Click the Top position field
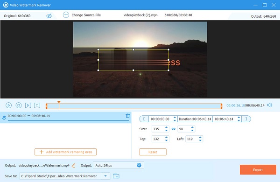 point(158,139)
